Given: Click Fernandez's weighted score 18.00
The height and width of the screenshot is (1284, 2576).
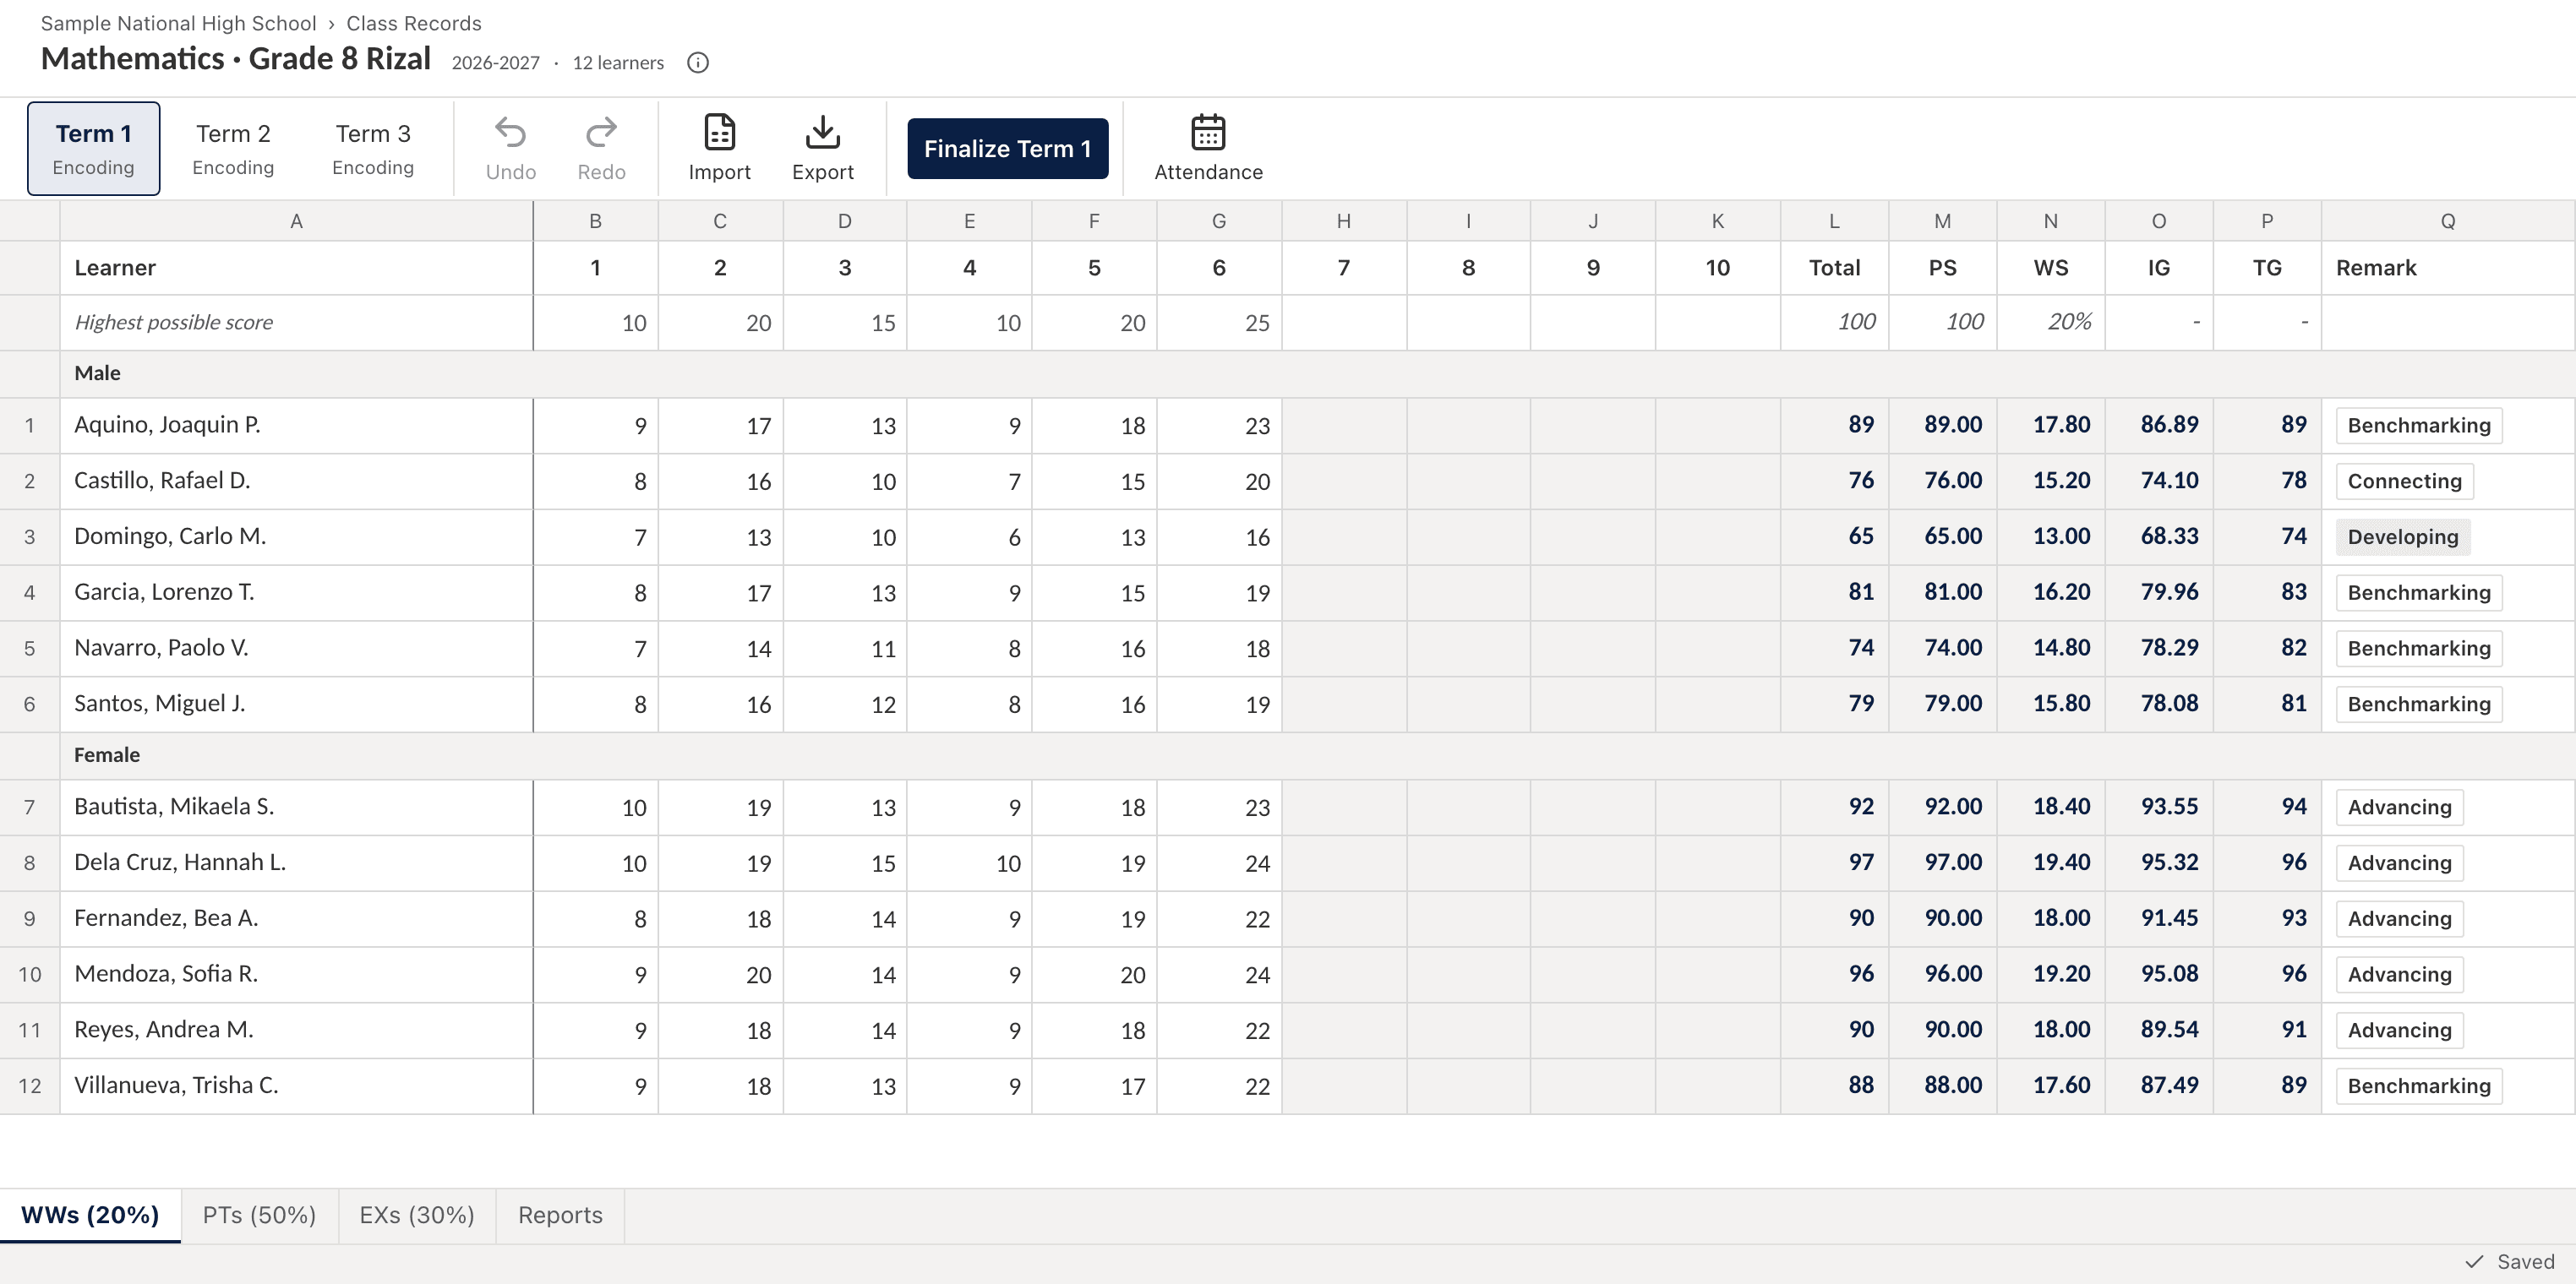Looking at the screenshot, I should pyautogui.click(x=2050, y=918).
